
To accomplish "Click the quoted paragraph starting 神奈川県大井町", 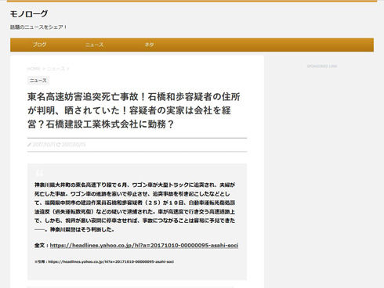I will pos(135,207).
